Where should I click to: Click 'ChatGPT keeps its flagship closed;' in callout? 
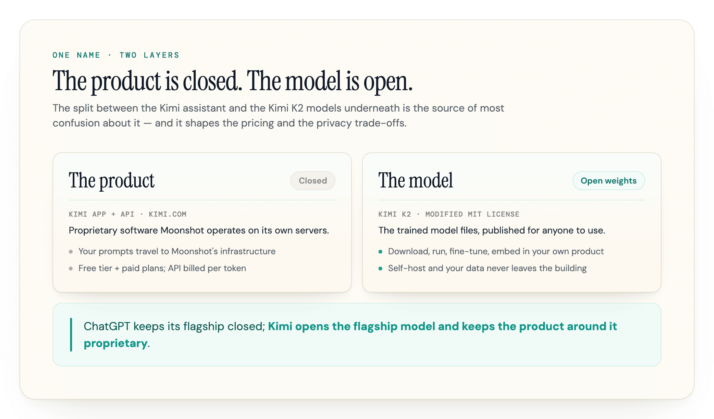175,326
